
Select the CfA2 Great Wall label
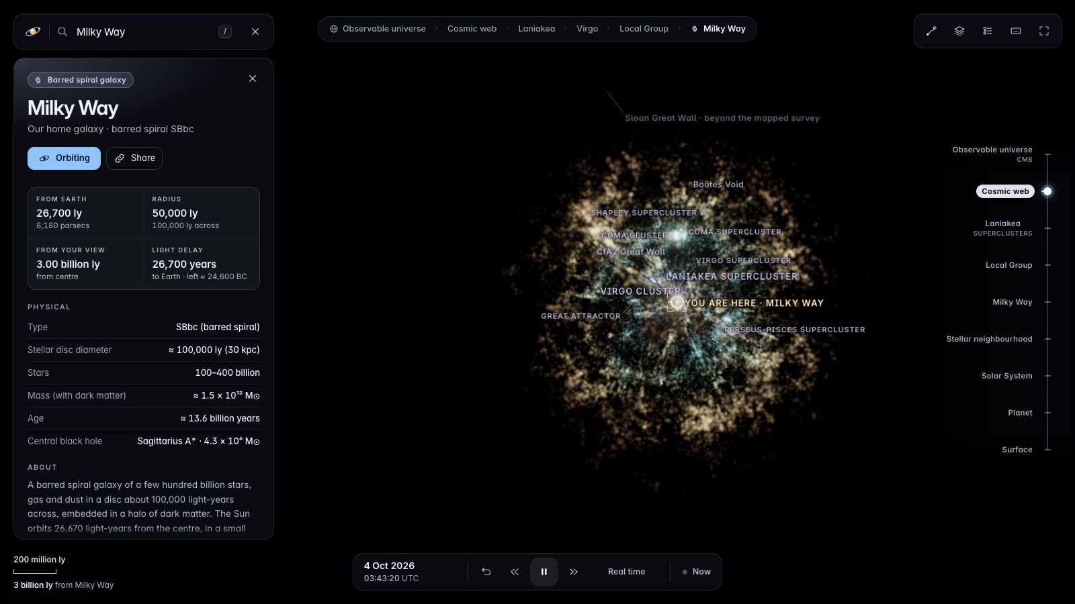pos(631,252)
